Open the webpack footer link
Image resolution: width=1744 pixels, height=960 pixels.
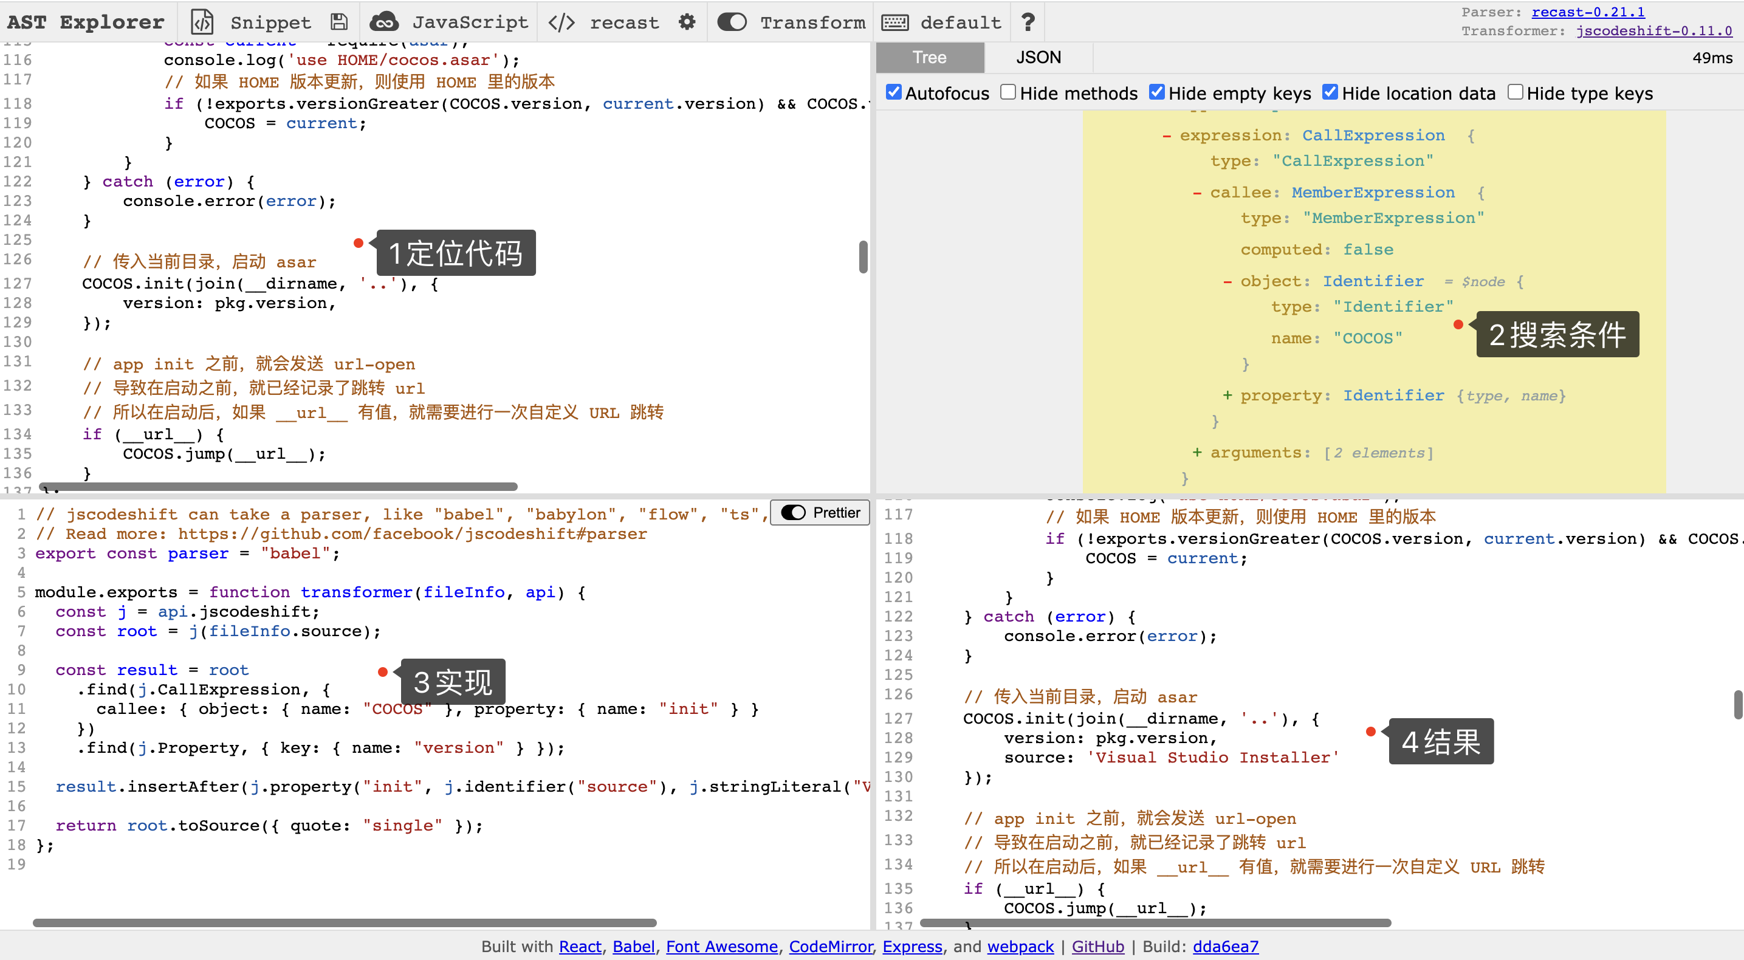pos(1020,947)
